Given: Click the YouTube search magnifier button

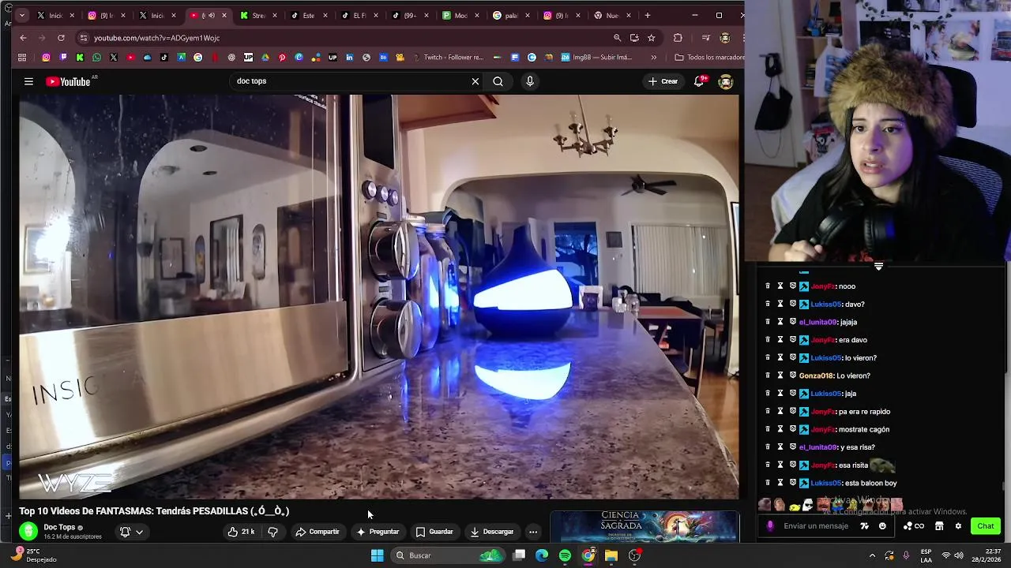Looking at the screenshot, I should [498, 81].
